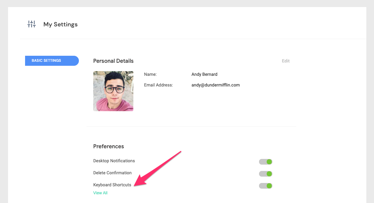
Task: Click the Keyboard Shortcuts label
Action: pos(112,185)
